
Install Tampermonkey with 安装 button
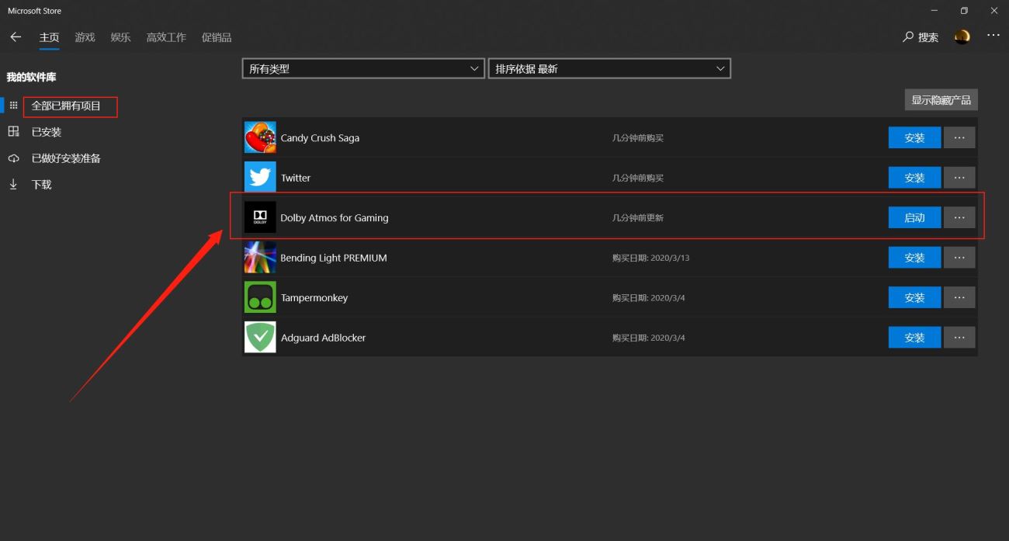[x=914, y=297]
